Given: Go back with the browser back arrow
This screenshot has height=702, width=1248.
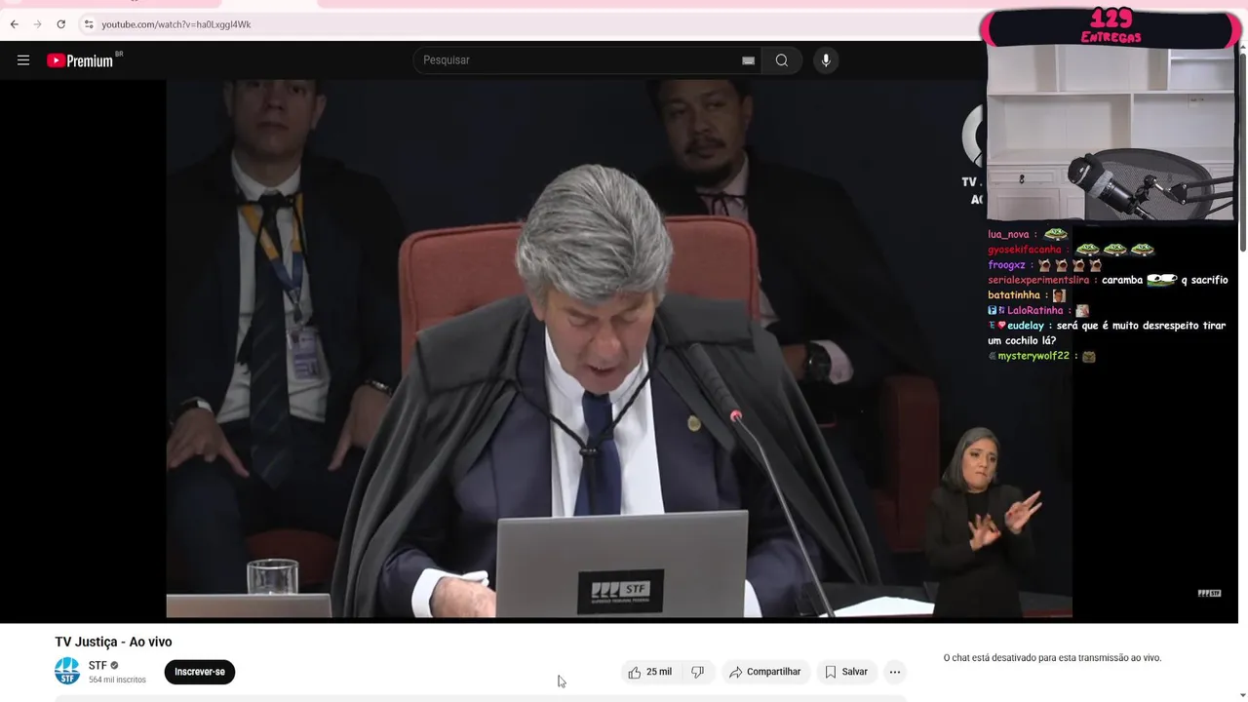Looking at the screenshot, I should [14, 24].
